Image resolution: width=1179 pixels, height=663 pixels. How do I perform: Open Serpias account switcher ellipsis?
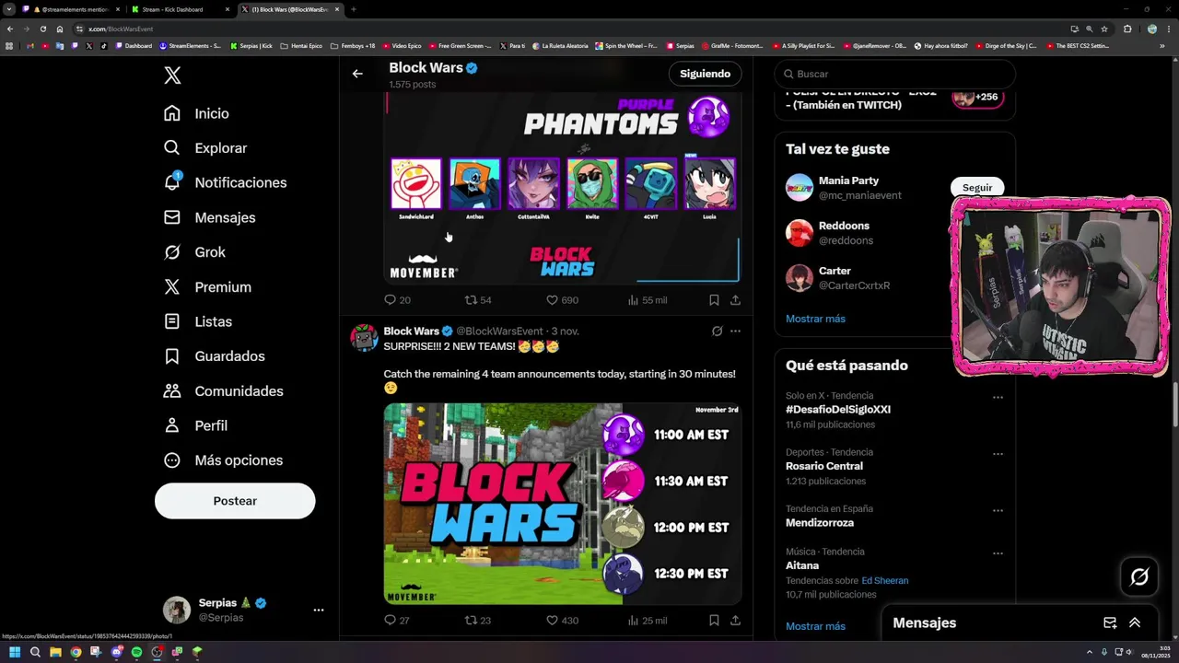point(319,610)
